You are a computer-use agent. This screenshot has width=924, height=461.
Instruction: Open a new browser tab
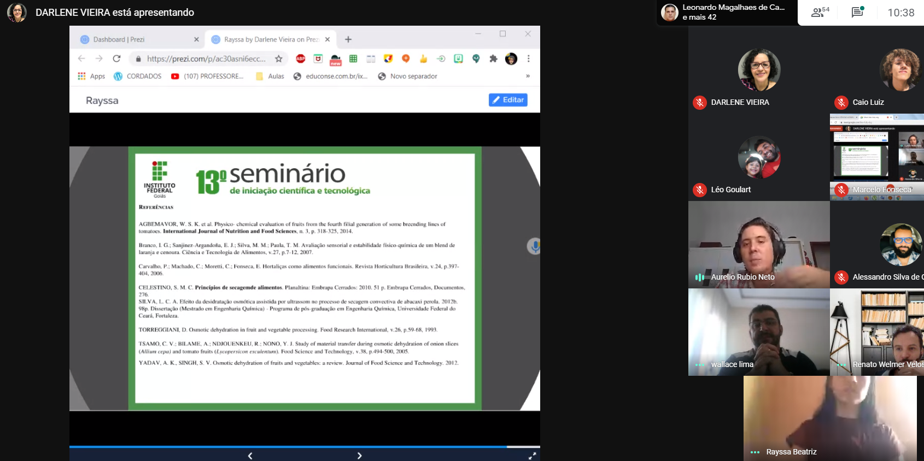(x=348, y=39)
